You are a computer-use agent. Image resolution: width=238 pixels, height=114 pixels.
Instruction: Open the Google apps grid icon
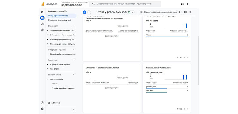[x=182, y=4]
